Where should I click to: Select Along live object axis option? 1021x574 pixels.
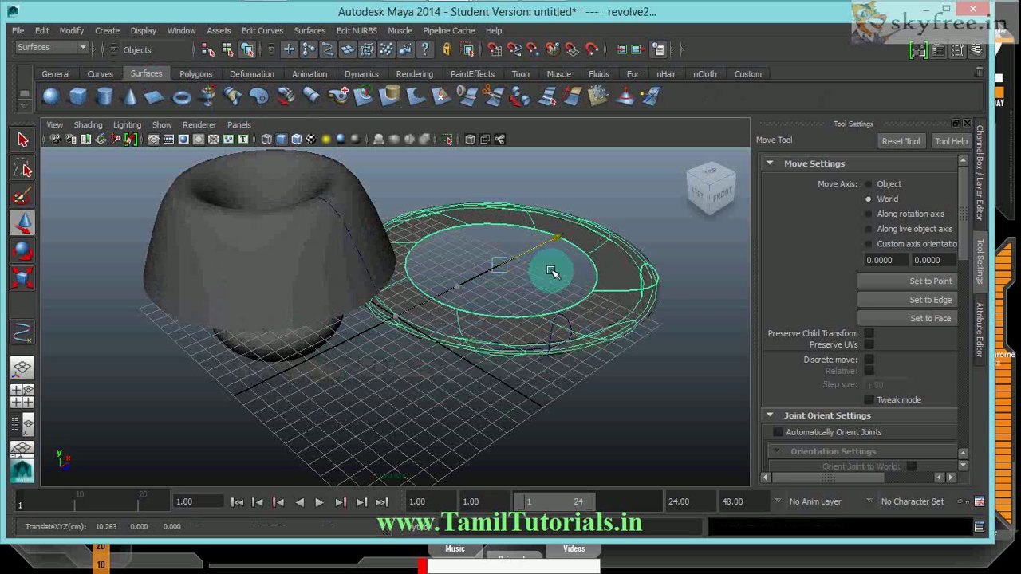tap(869, 229)
